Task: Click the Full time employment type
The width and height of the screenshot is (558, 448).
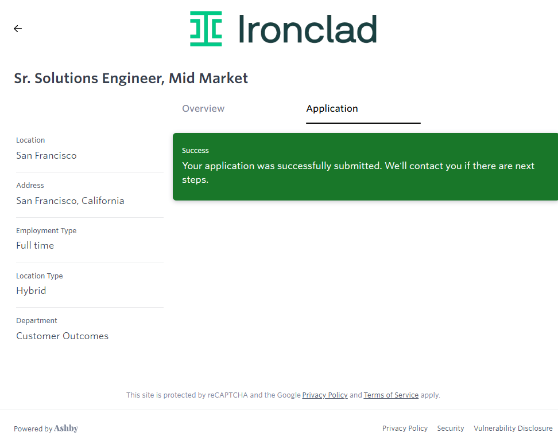Action: (x=35, y=246)
